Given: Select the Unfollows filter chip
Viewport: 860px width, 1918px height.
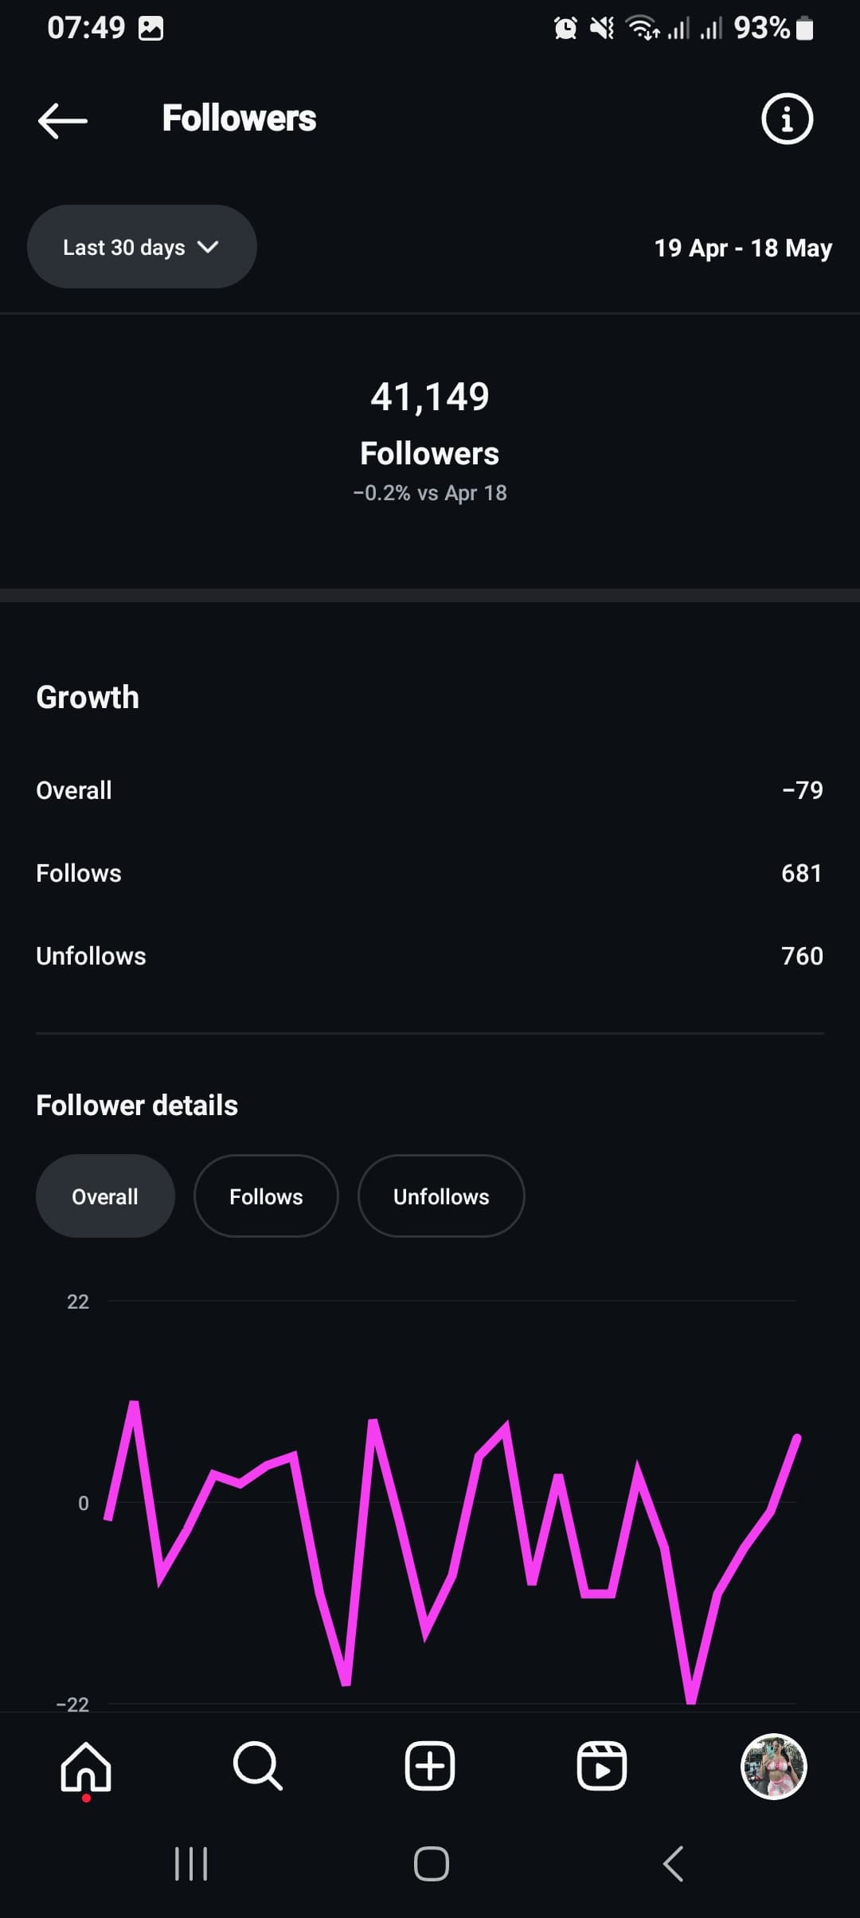Looking at the screenshot, I should pos(441,1196).
